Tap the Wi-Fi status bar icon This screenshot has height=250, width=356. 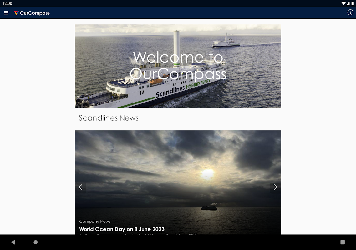tap(343, 3)
